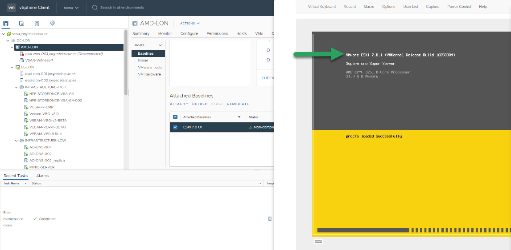Screen dimensions: 511x250
Task: Click the Completed checkmark icon
Action: pos(35,219)
